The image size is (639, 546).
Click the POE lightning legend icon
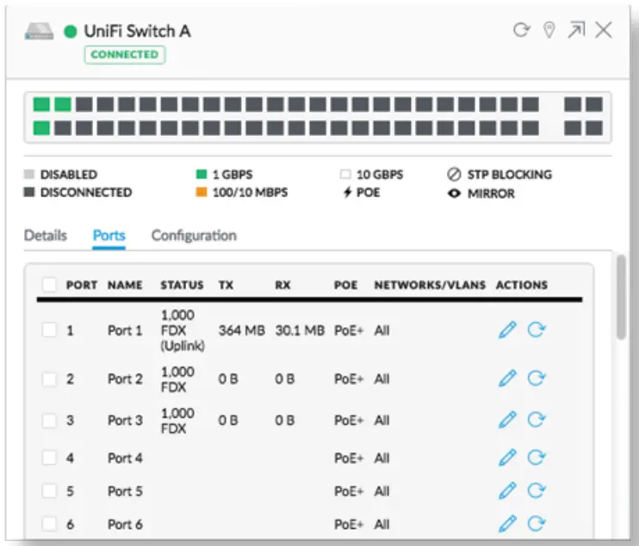point(347,192)
